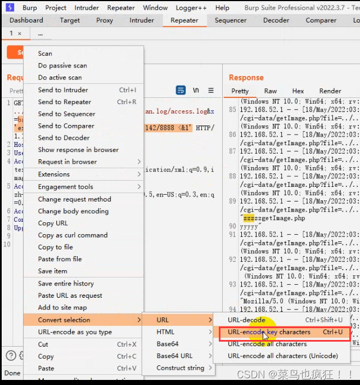Screen dimensions: 360x385
Task: Select Send to Decoder
Action: coord(83,138)
